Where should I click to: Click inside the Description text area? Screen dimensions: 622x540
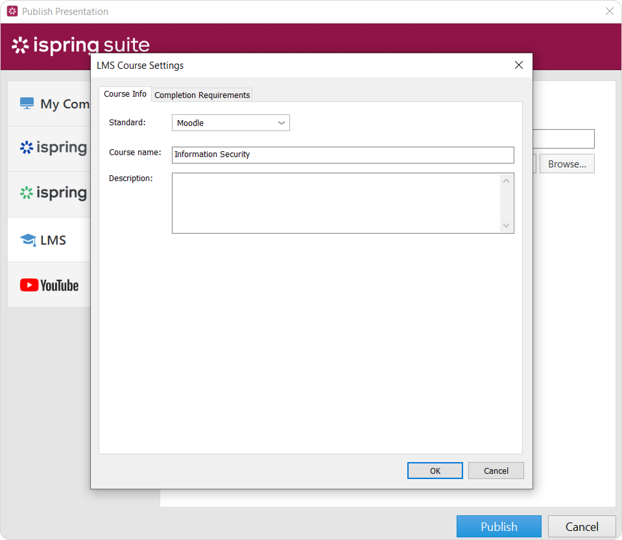[x=336, y=203]
